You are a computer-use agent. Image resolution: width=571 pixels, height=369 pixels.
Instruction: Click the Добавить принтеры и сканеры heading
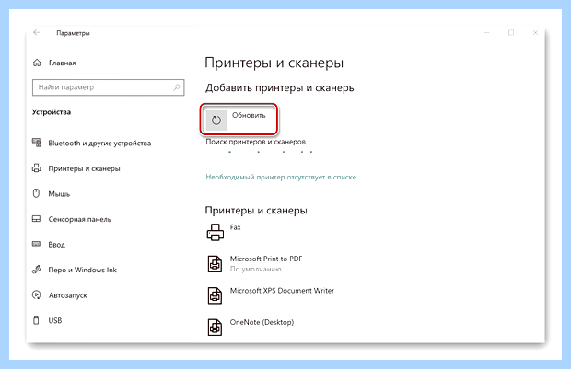point(280,88)
